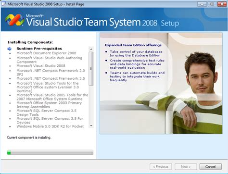
Task: Select Windows Mobile 5.0 SDK R2 entry
Action: point(50,126)
